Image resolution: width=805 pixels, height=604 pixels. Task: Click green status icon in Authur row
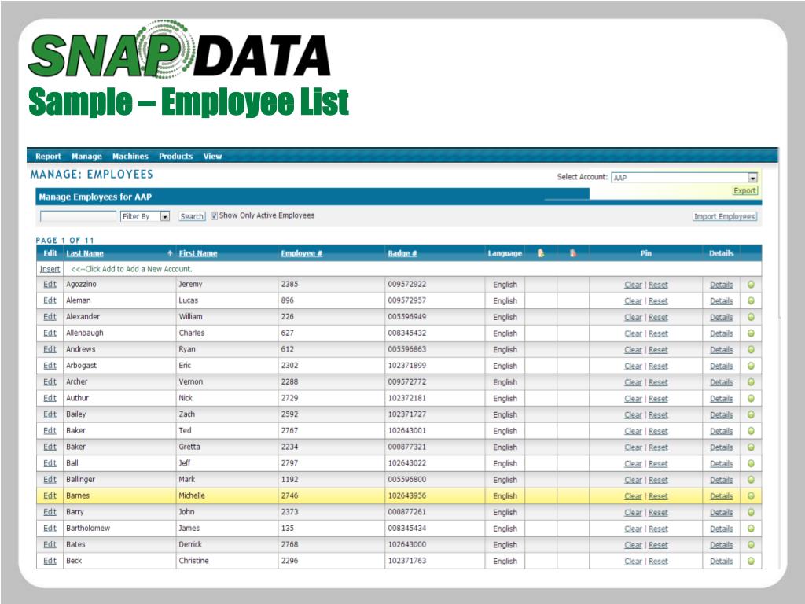point(751,399)
